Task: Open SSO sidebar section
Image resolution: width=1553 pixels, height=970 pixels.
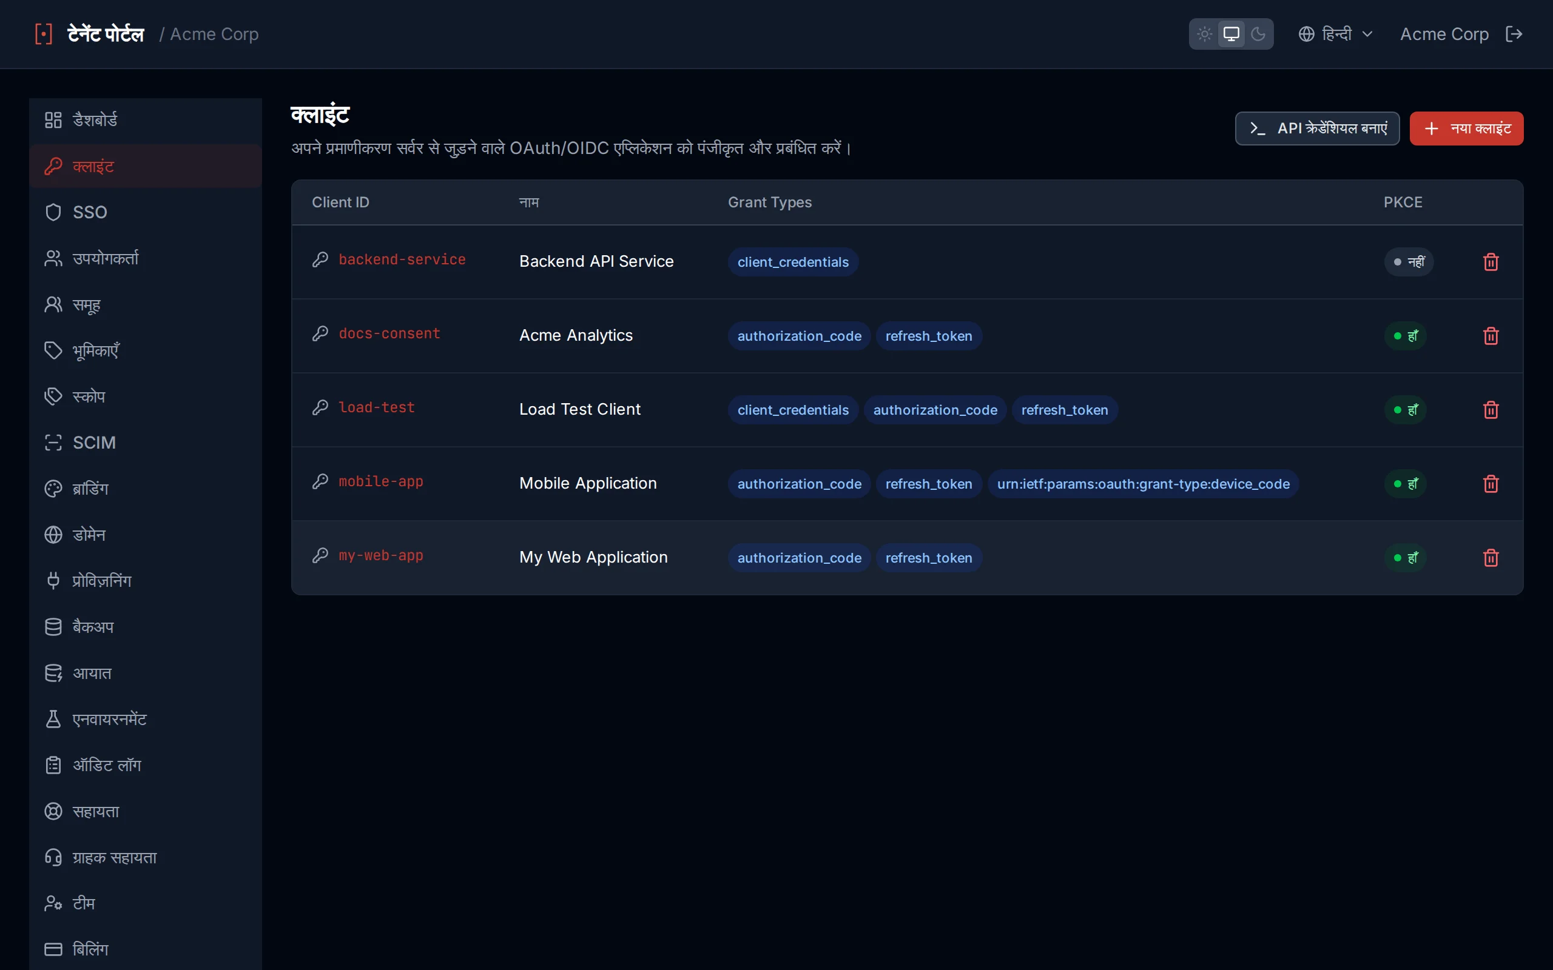Action: 146,212
